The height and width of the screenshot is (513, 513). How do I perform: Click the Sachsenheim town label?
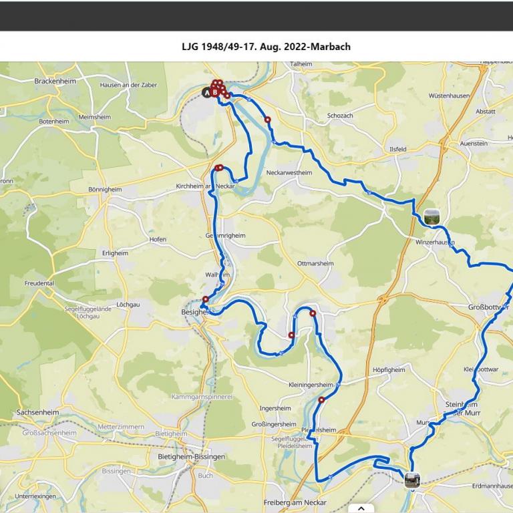click(37, 412)
